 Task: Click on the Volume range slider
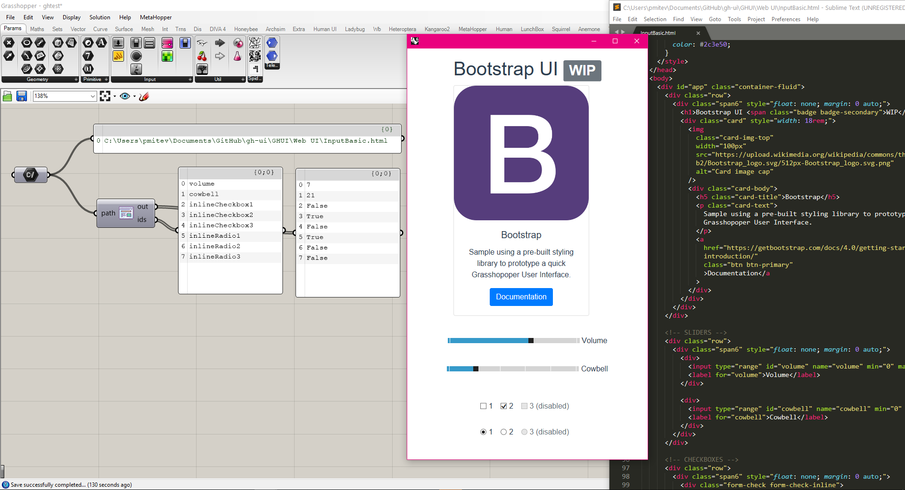(513, 340)
